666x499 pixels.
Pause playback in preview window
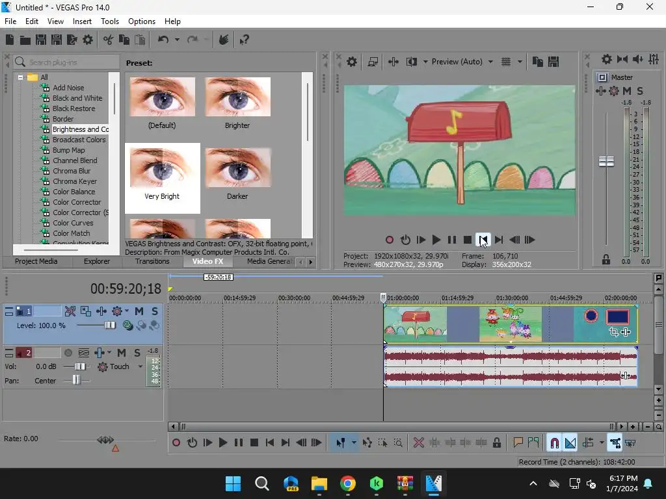coord(452,240)
